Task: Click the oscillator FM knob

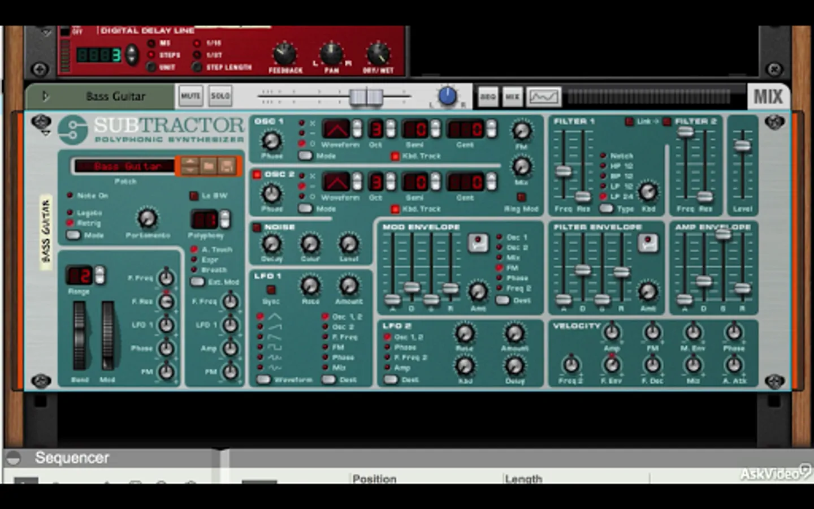Action: click(x=521, y=131)
